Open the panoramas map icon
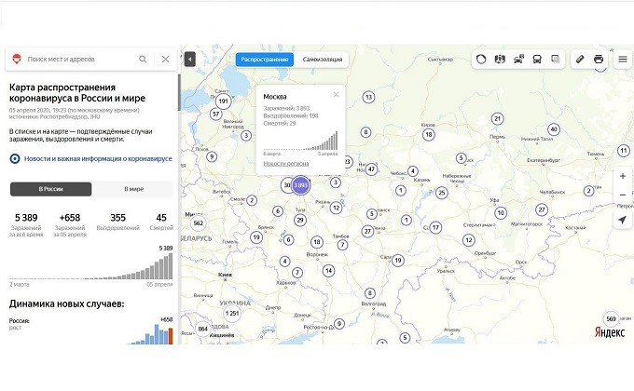 (500, 59)
